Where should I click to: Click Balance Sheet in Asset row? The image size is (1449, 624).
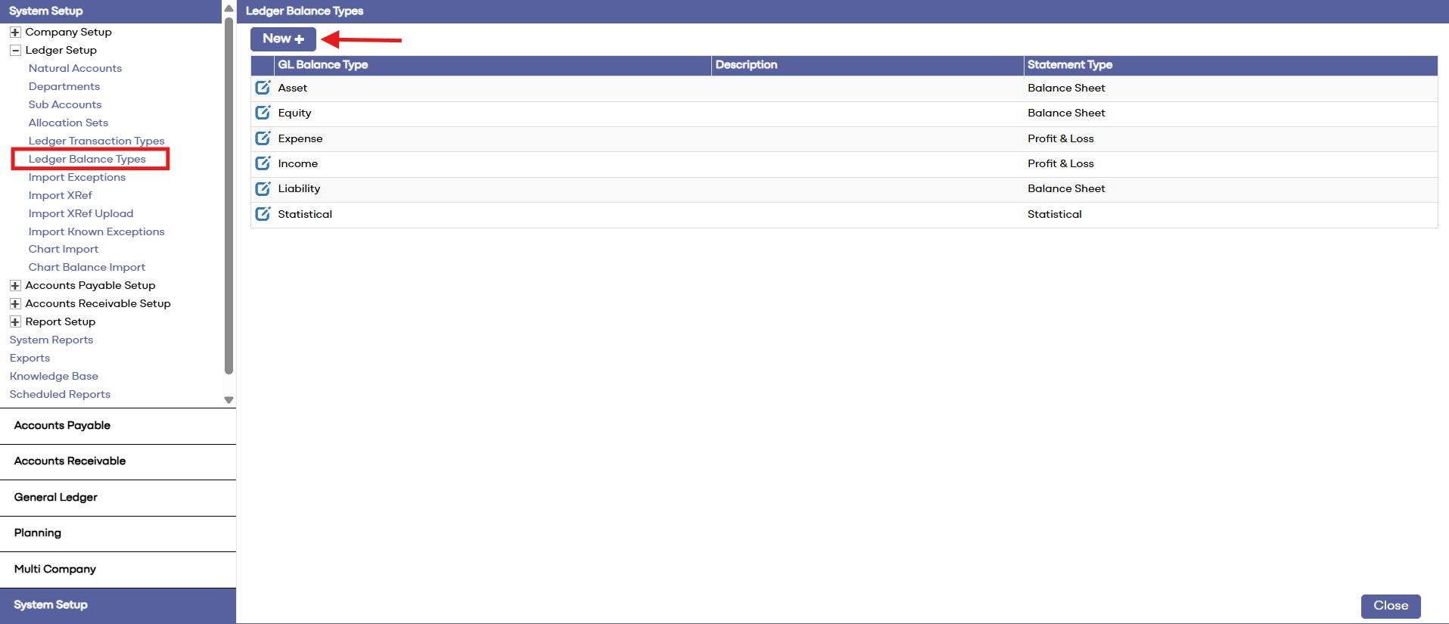(1066, 88)
